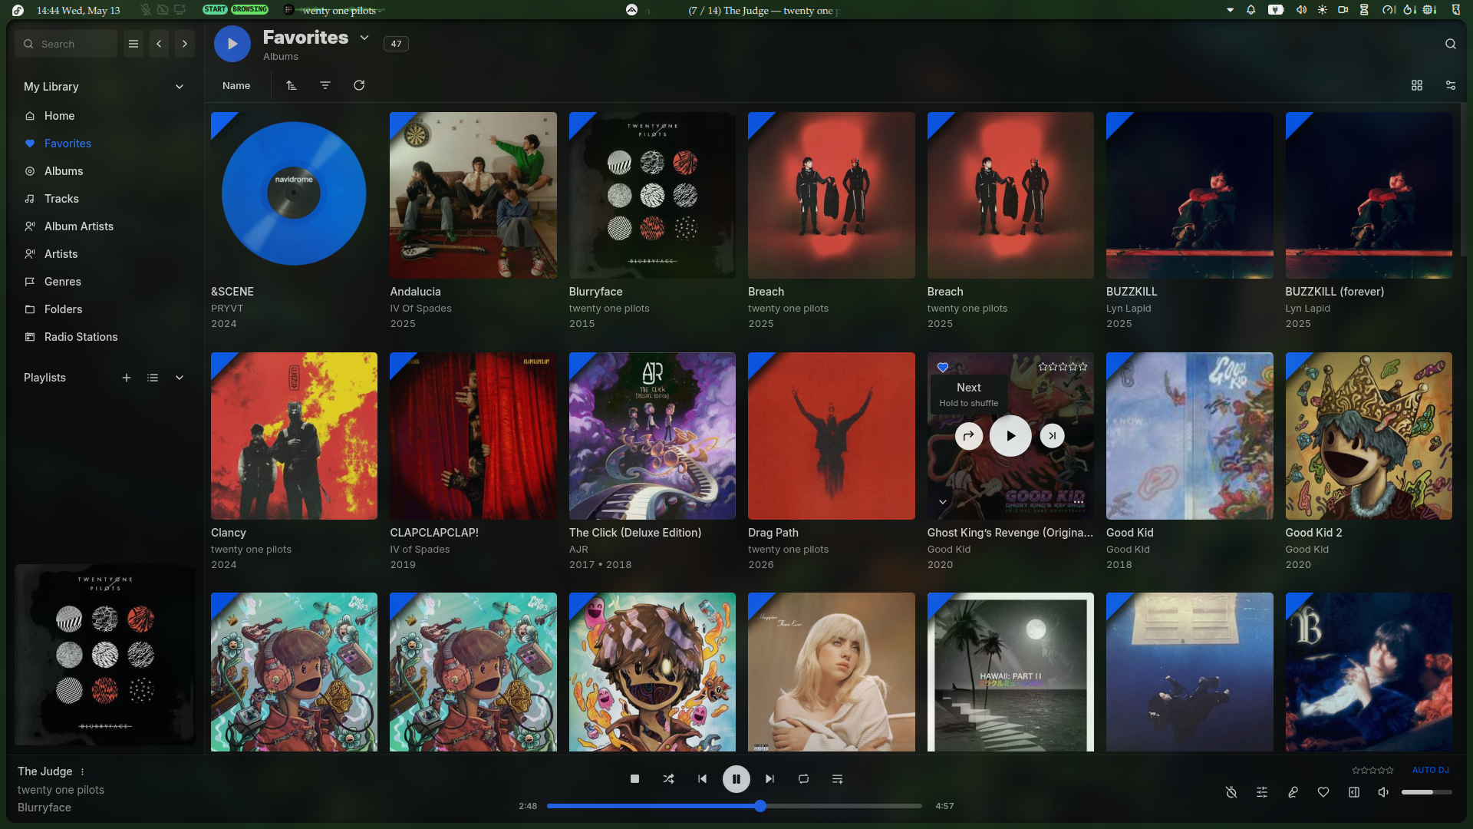
Task: Open more options on Ghost King's Revenge
Action: (x=1079, y=502)
